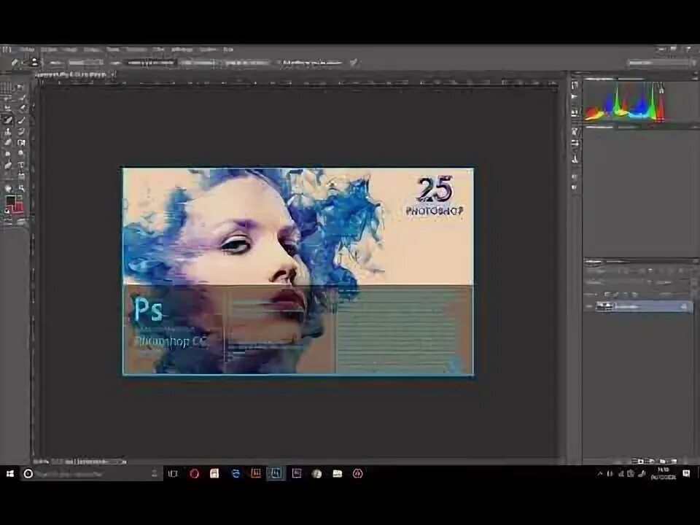This screenshot has width=700, height=525.
Task: Click the taskbar clock
Action: tap(664, 474)
